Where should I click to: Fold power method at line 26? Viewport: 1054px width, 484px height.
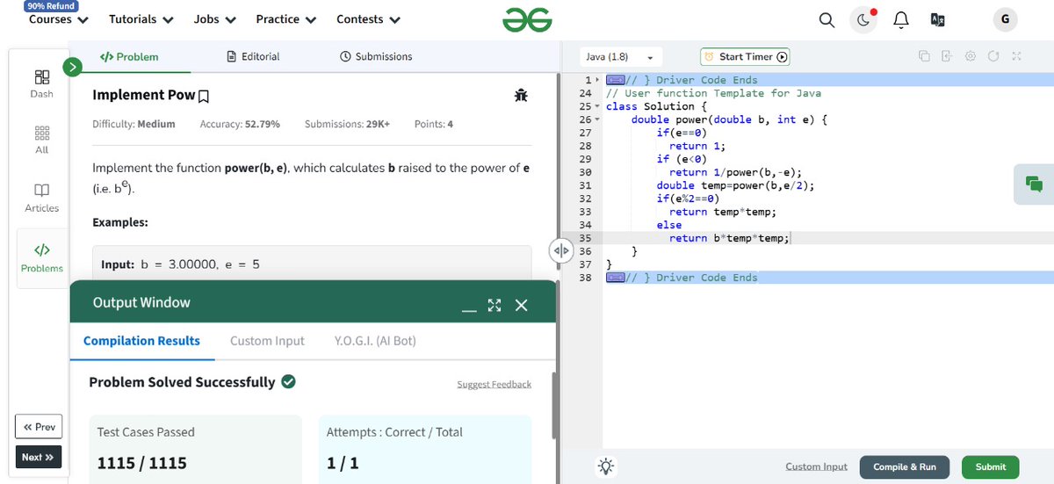pyautogui.click(x=598, y=119)
